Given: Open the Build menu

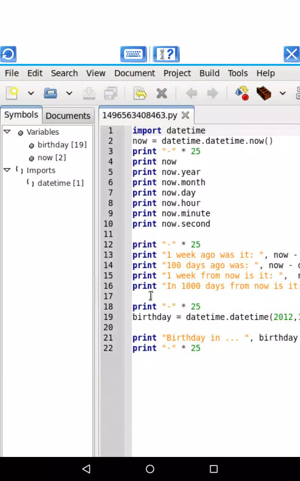Looking at the screenshot, I should tap(209, 73).
